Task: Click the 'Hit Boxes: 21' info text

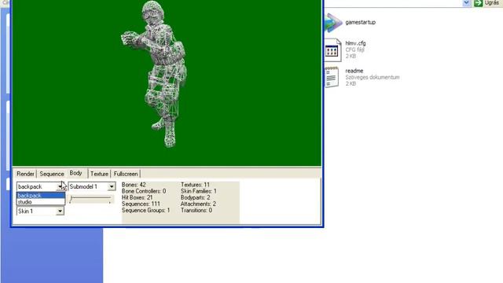Action: [137, 197]
